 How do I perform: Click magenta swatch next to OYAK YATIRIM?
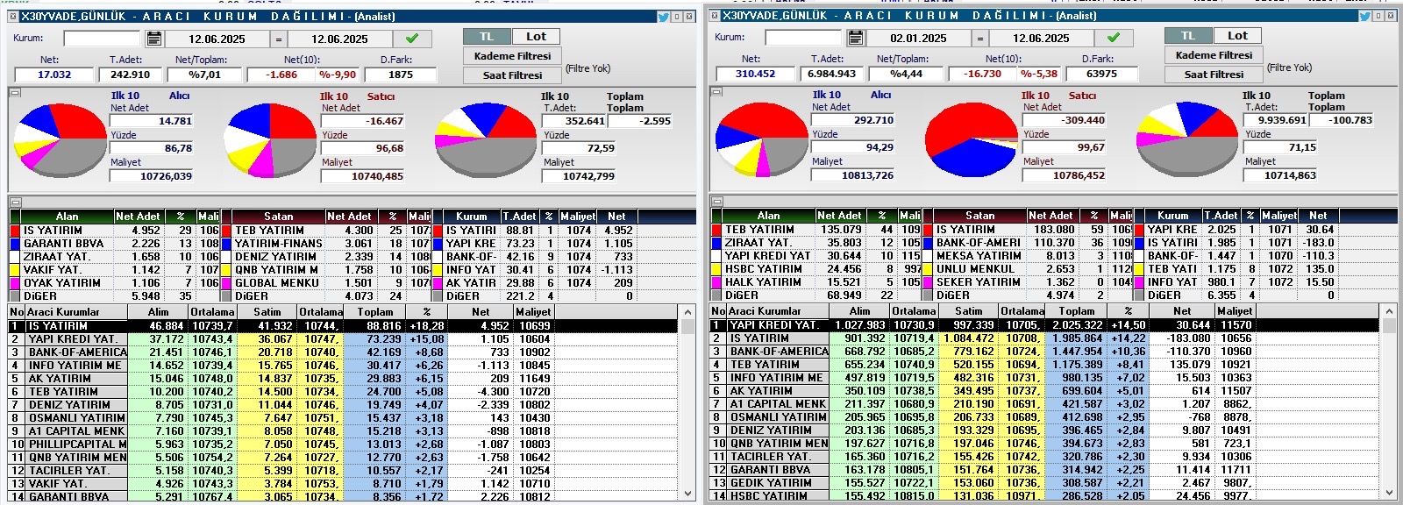[x=15, y=283]
